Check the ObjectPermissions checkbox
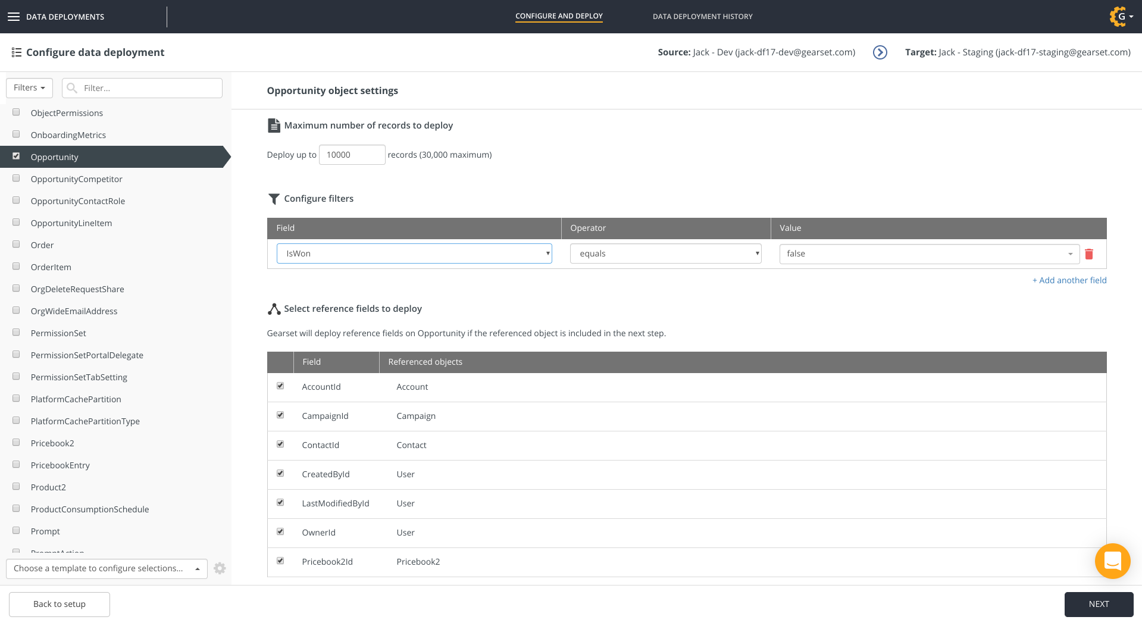The width and height of the screenshot is (1142, 623). (x=16, y=112)
